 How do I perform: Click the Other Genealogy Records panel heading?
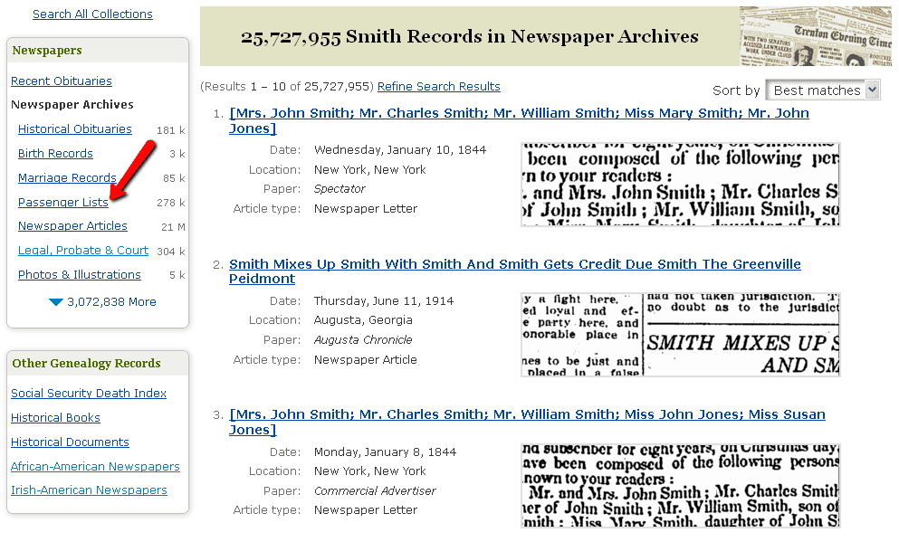[87, 363]
